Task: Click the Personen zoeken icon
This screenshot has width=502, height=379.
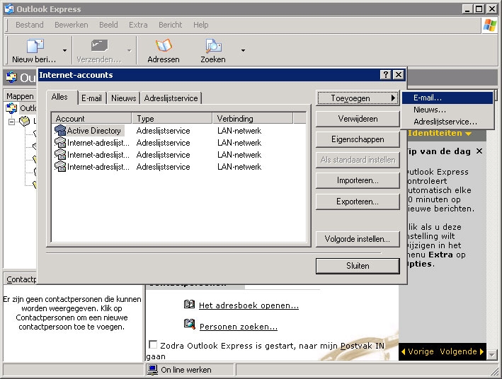Action: pyautogui.click(x=189, y=325)
